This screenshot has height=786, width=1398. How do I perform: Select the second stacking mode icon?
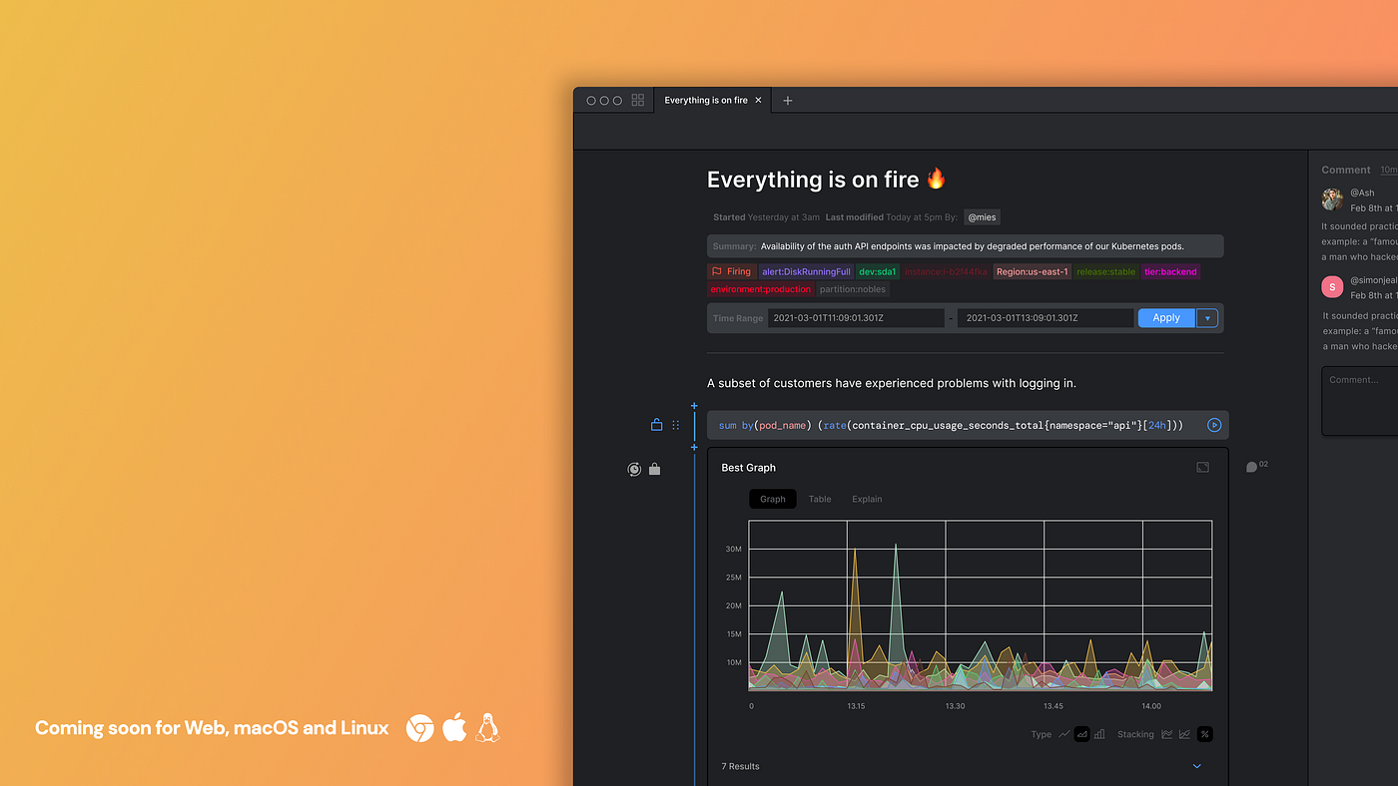[x=1184, y=734]
